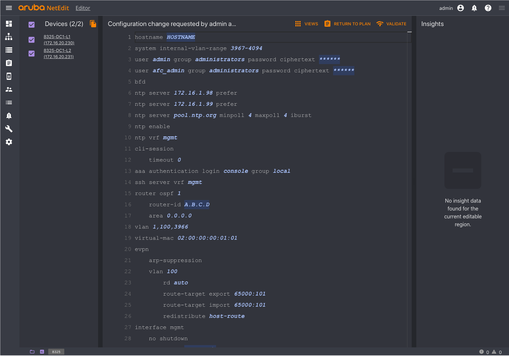Screen dimensions: 509x356
Task: Click 'ntp enable' on line 9
Action: pyautogui.click(x=152, y=126)
